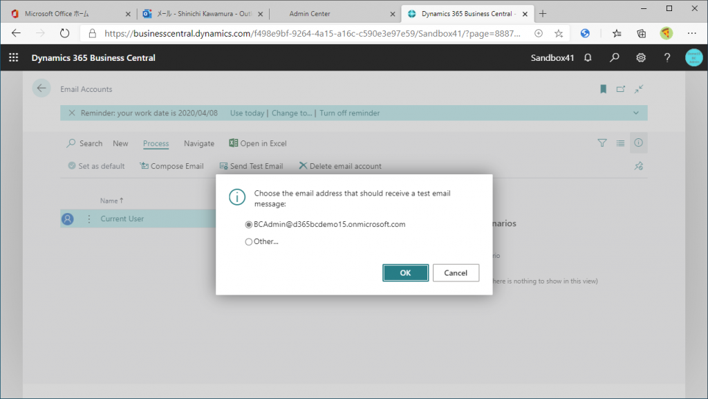Select the Dynamics 365 Business Central tab
The image size is (708, 399).
click(x=468, y=14)
